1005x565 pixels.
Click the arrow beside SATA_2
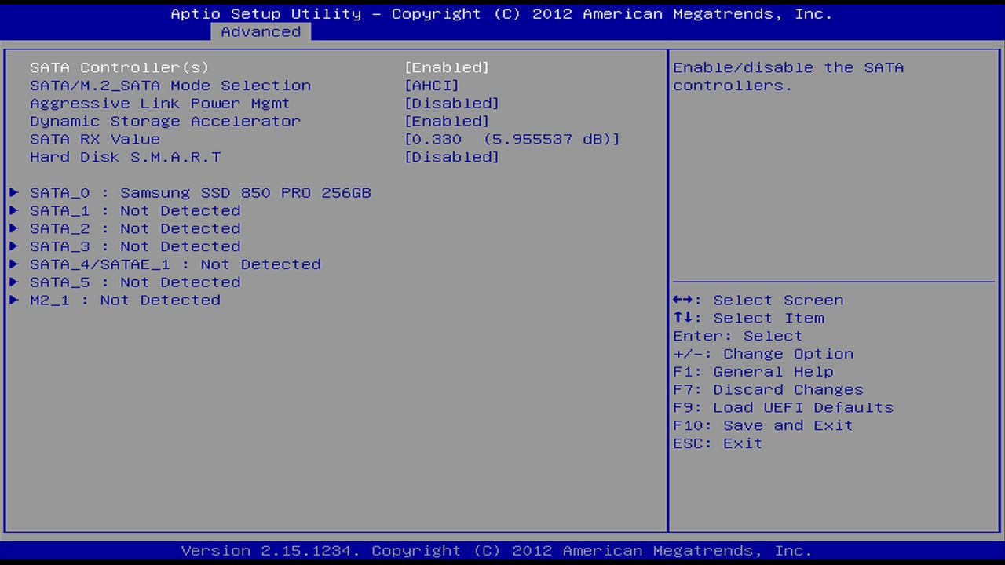(x=14, y=228)
